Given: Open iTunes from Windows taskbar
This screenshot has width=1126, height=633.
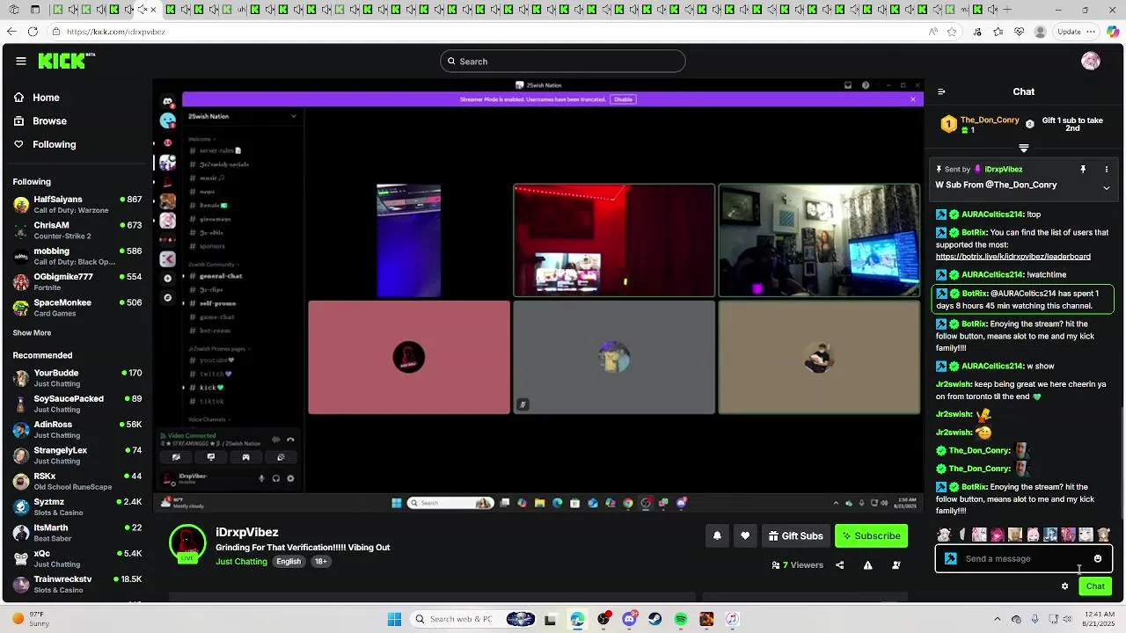Looking at the screenshot, I should click(x=732, y=619).
